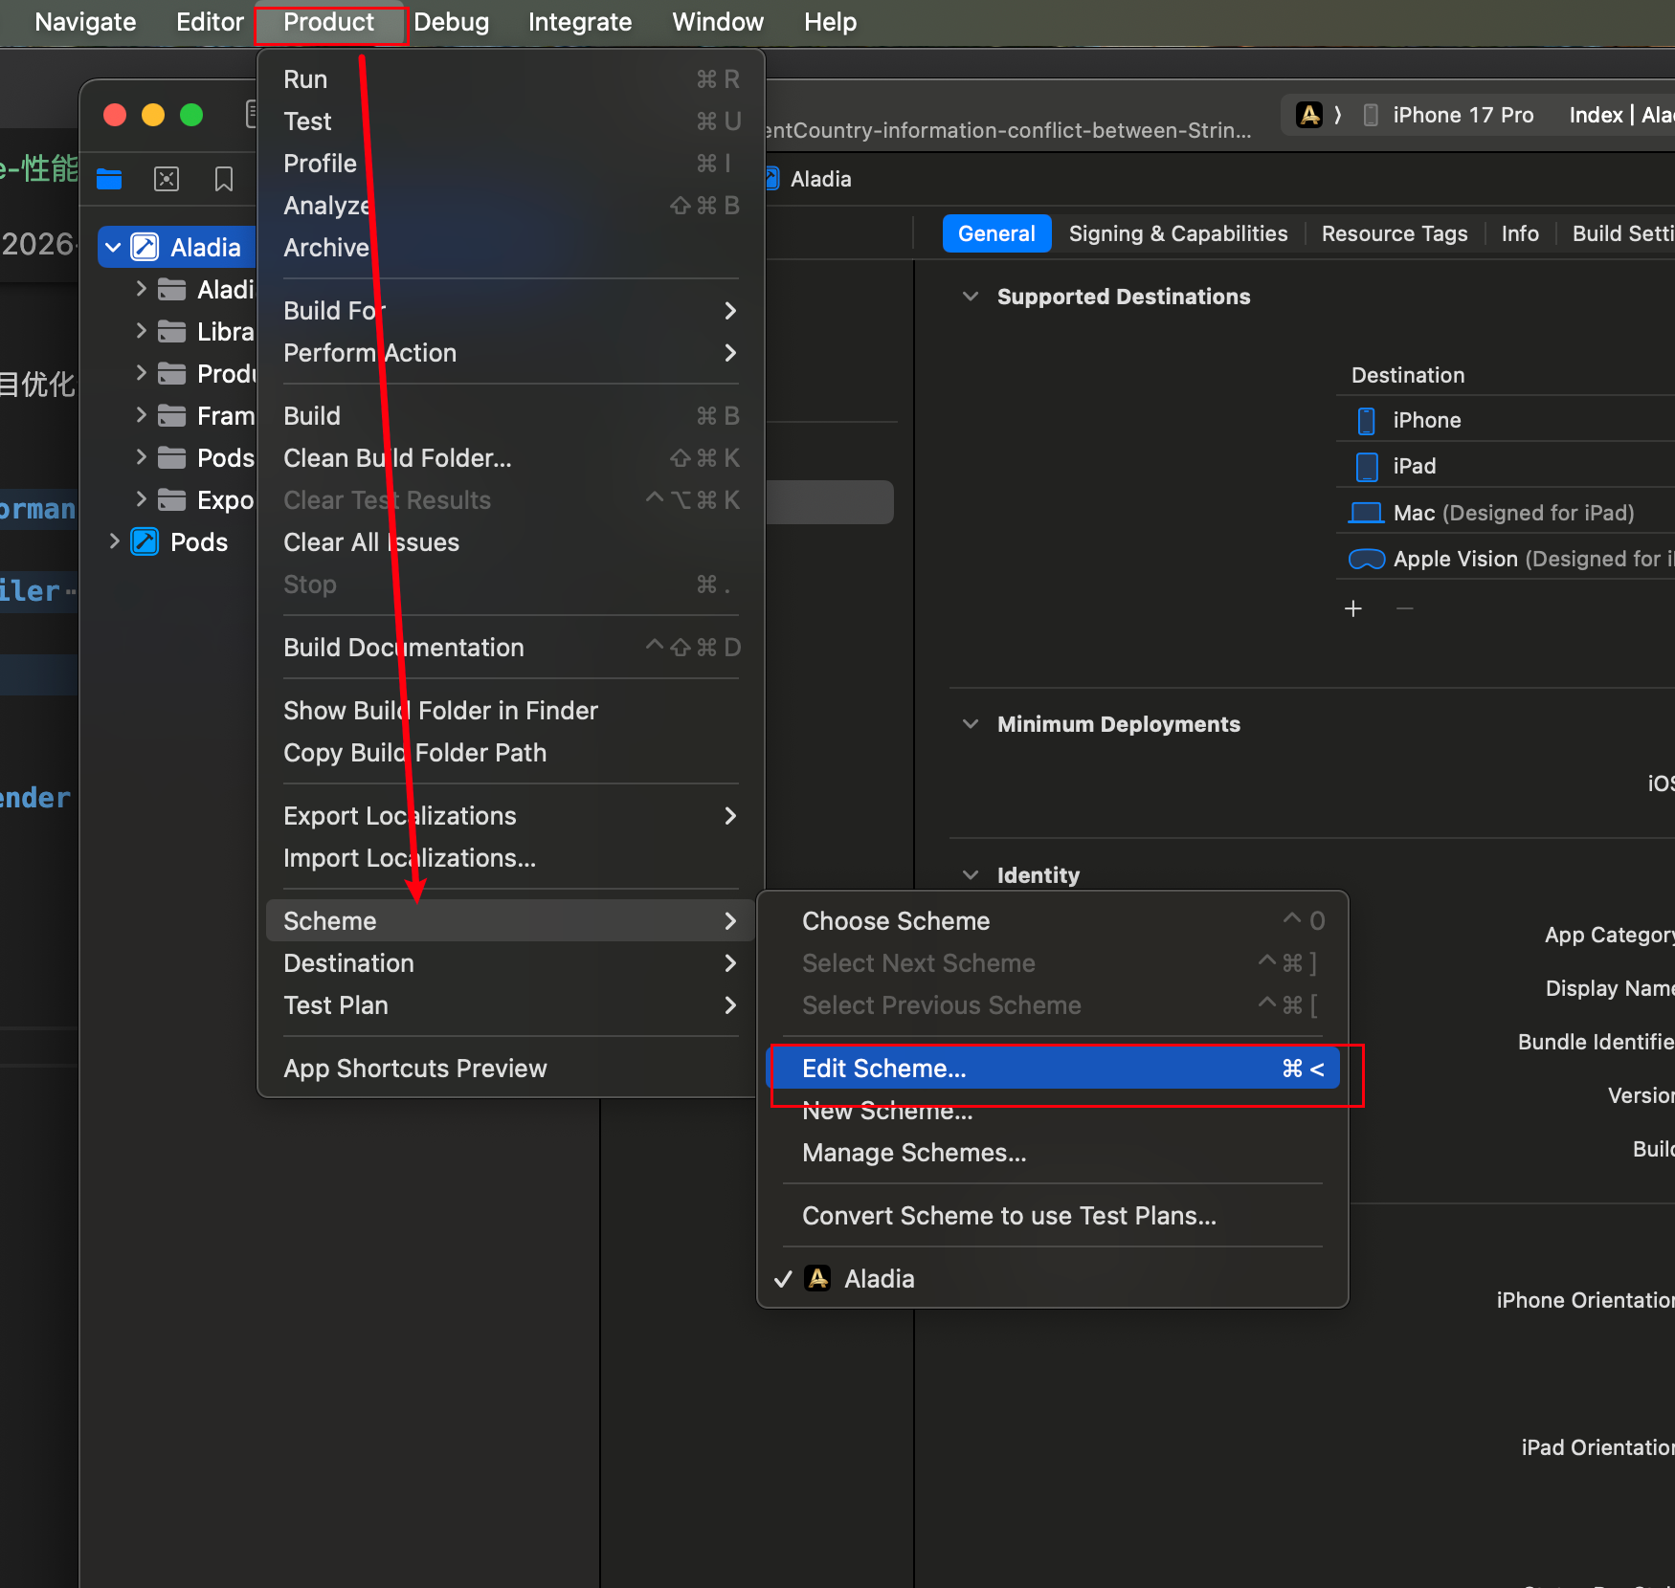The width and height of the screenshot is (1675, 1588).
Task: Select Choose Scheme menu item
Action: pos(1053,921)
